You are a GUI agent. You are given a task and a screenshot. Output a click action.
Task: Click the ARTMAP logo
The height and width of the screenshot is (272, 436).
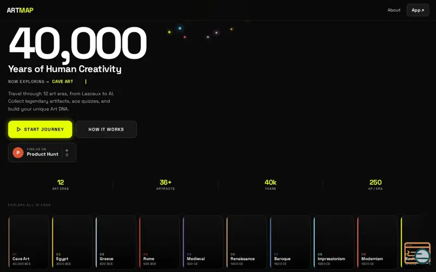(x=20, y=10)
